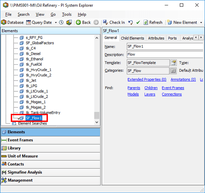Find Layers link

click(x=150, y=94)
